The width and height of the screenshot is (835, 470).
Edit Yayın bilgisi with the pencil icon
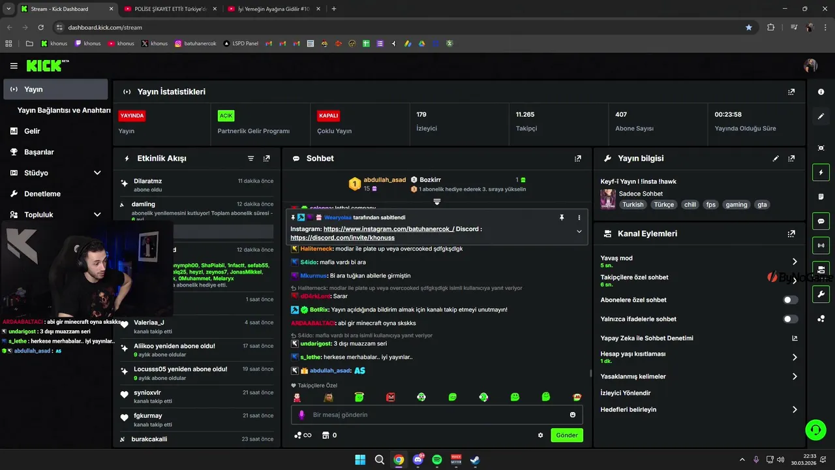(x=776, y=159)
